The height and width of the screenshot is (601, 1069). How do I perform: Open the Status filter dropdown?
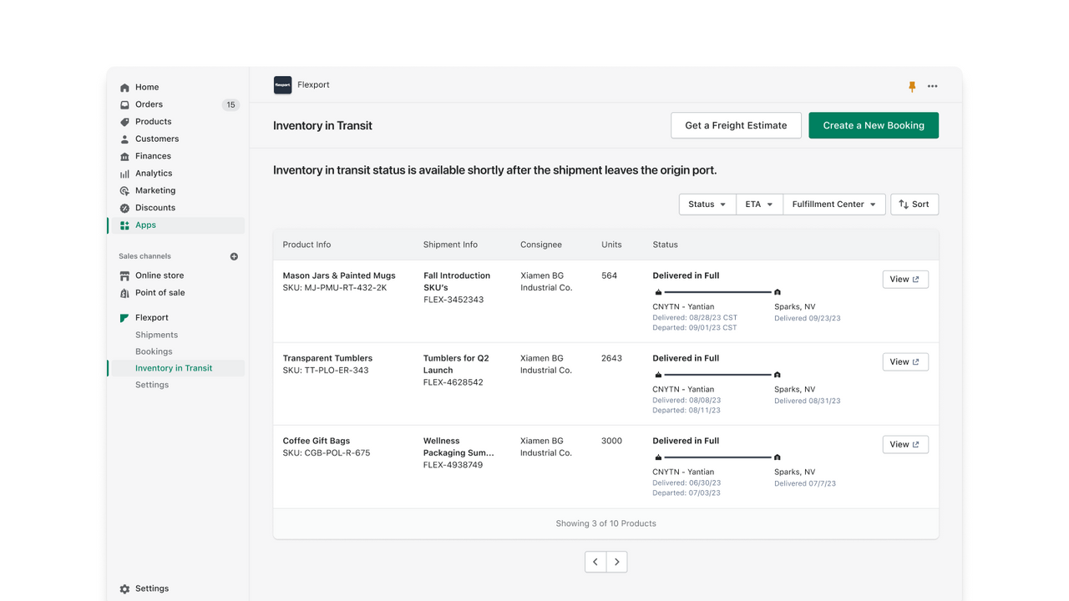[707, 204]
